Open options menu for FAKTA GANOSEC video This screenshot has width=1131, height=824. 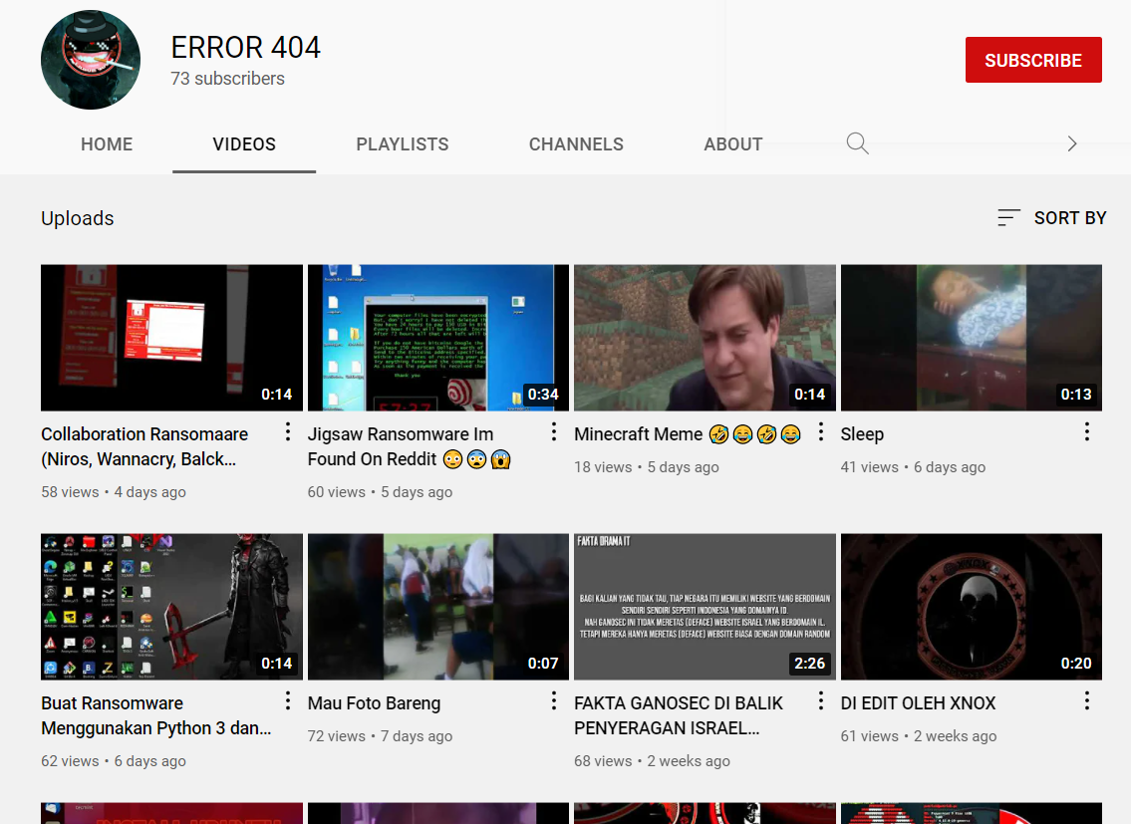click(820, 700)
